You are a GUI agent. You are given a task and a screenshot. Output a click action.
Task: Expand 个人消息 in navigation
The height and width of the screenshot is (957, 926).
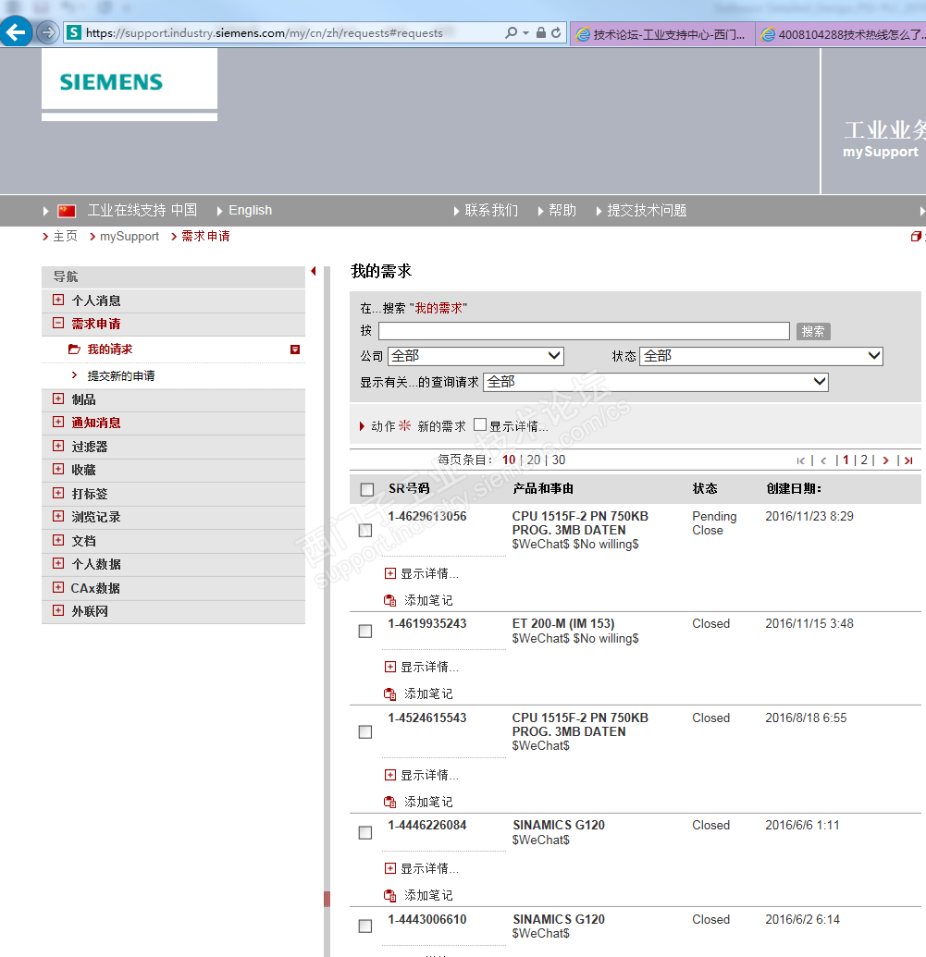(x=58, y=300)
